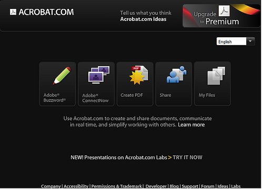Launch Adobe ConnectNow via the monitors icon

coord(99,75)
